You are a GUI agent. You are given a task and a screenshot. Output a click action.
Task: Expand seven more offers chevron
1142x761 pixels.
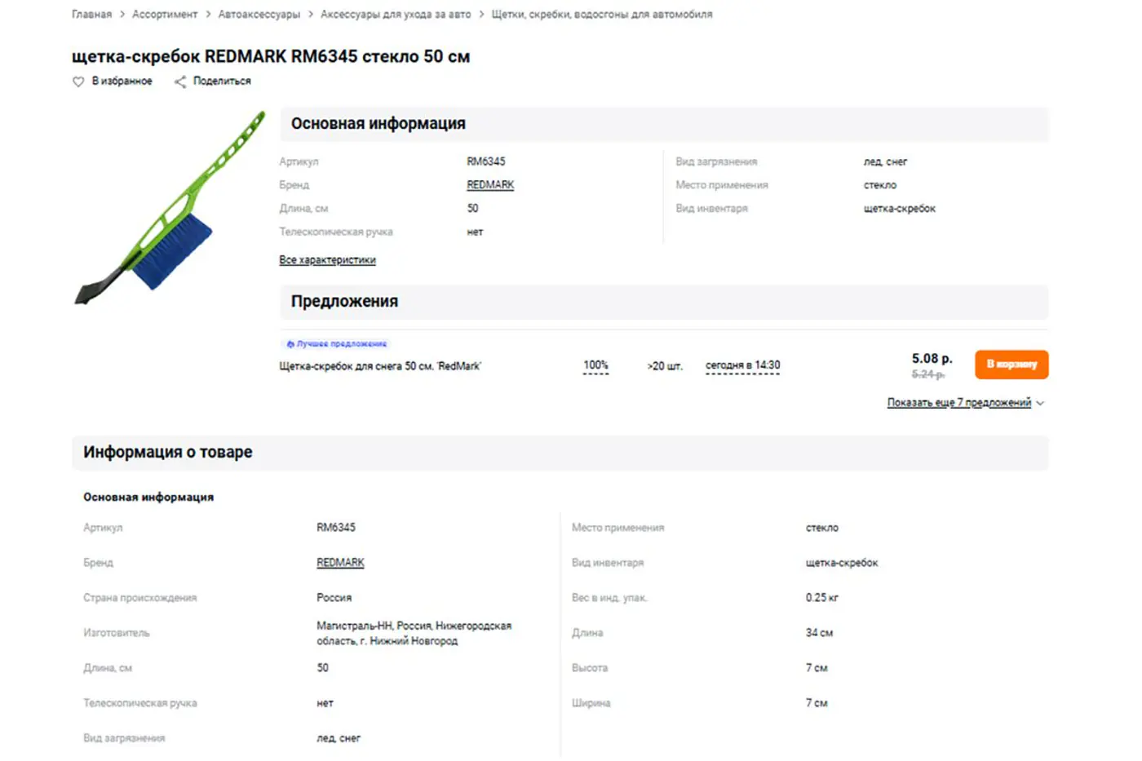click(1040, 403)
